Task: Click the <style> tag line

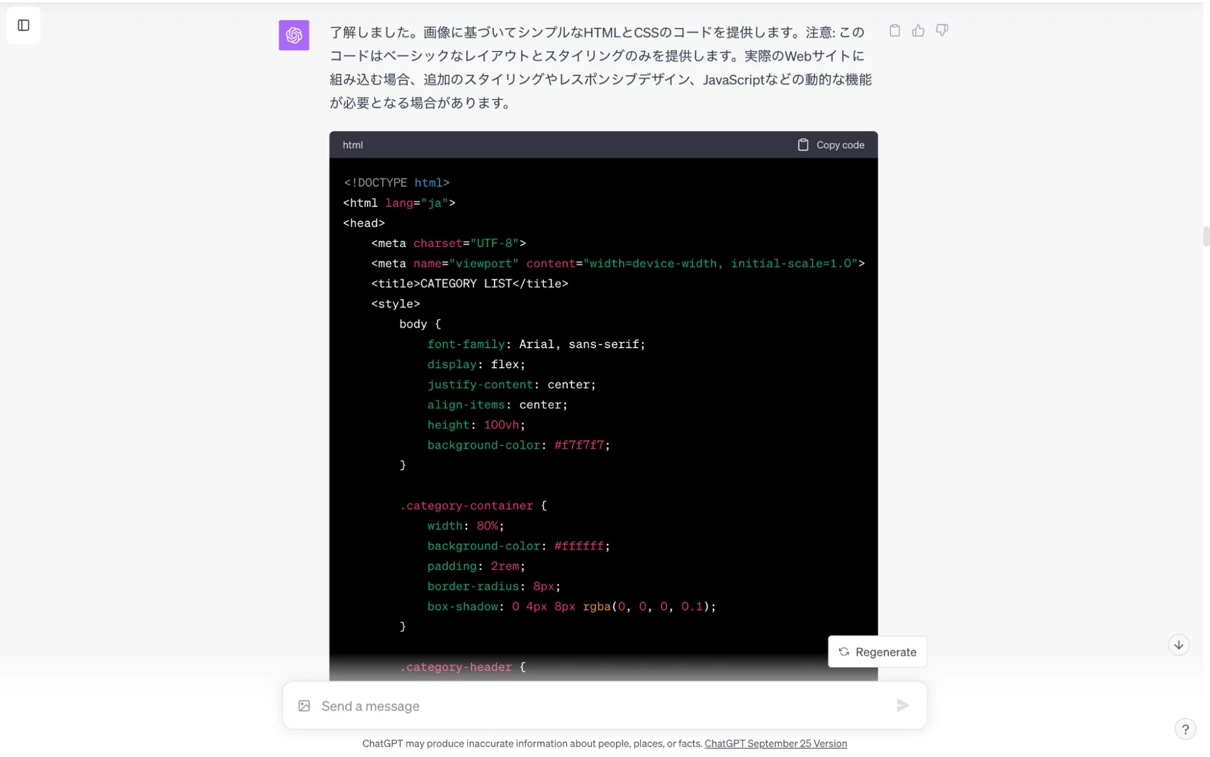Action: coord(395,303)
